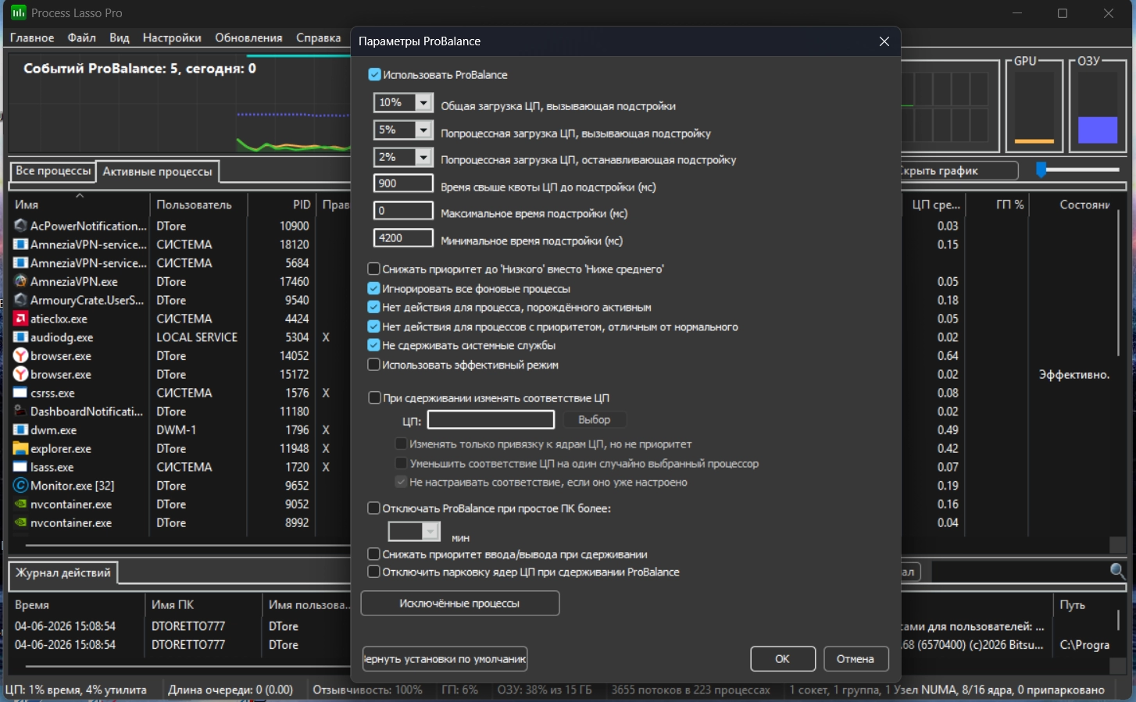Open the 'Файл' menu
Screen dimensions: 1136x702
click(82, 37)
